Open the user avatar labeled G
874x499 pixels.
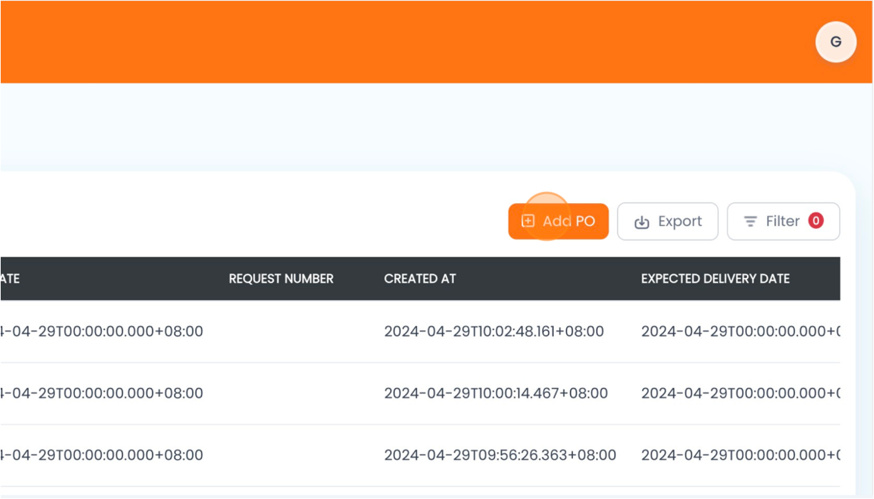pos(836,42)
